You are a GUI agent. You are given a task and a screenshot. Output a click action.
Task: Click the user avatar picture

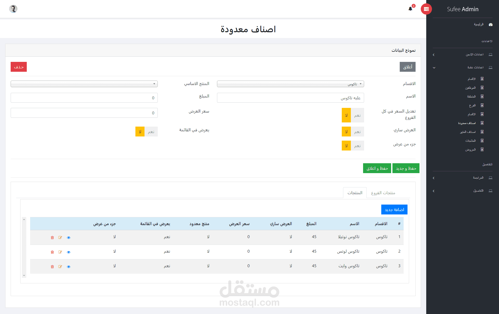pos(13,9)
